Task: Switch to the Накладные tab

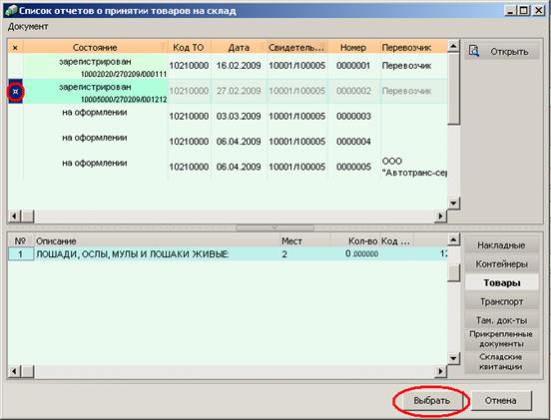Action: pos(501,245)
